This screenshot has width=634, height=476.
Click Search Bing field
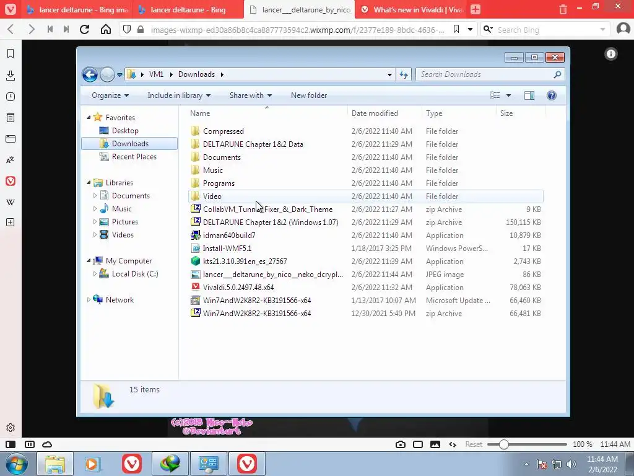(x=546, y=30)
